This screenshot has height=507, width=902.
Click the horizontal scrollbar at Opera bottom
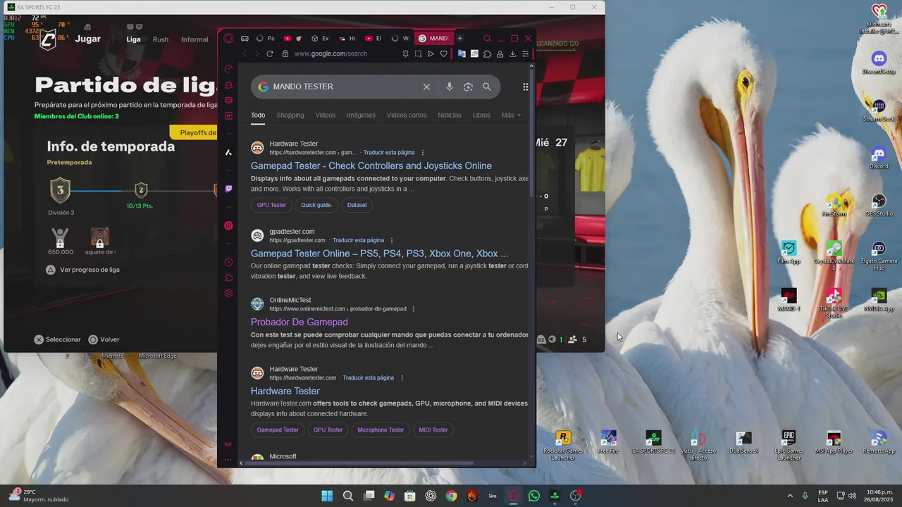coord(359,463)
